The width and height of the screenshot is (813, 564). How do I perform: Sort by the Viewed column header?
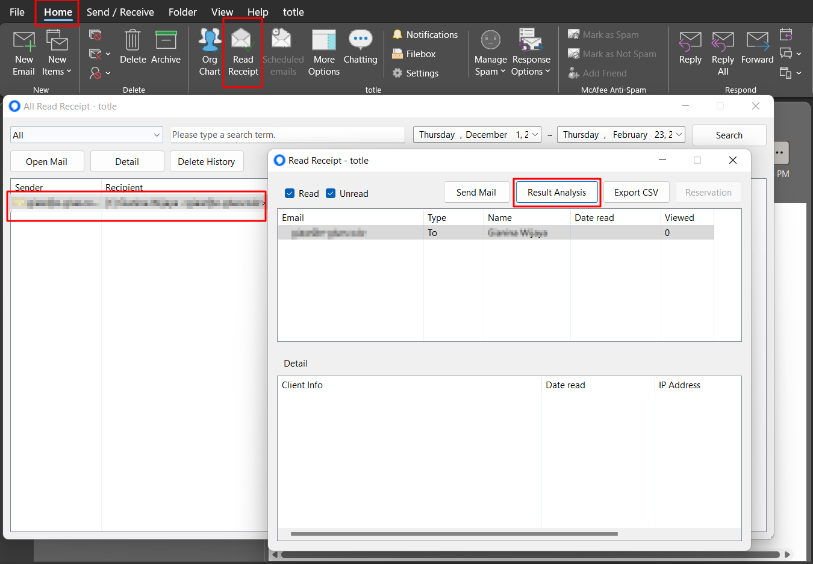pyautogui.click(x=687, y=218)
